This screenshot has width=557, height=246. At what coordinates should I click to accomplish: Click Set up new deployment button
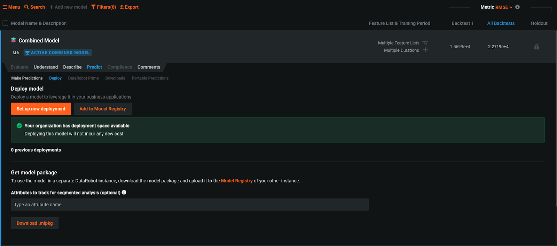pos(41,109)
